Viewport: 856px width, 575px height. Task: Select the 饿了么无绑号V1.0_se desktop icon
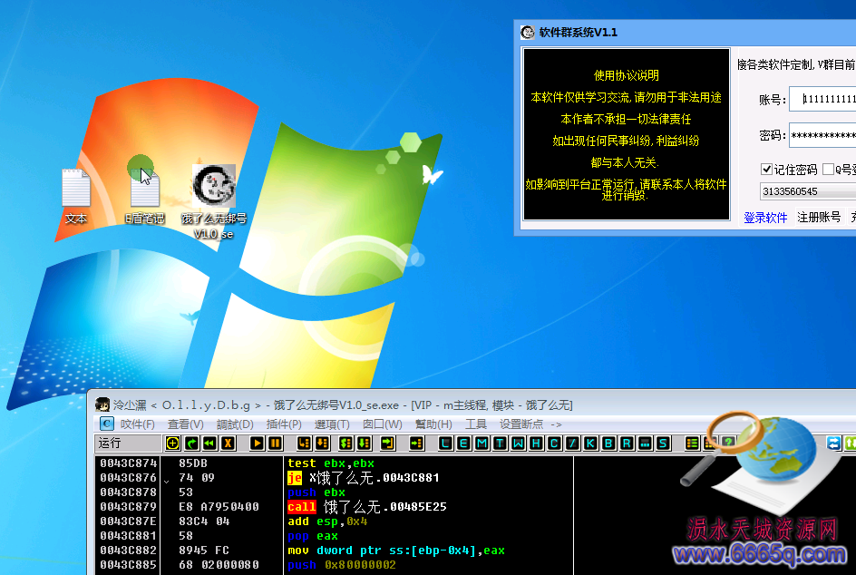click(x=214, y=202)
